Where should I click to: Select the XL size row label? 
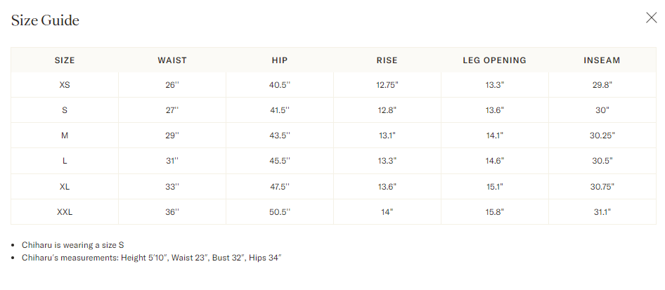pyautogui.click(x=65, y=186)
